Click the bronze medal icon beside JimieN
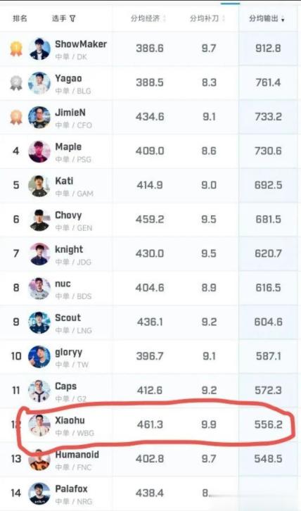Screen dimensions: 301x511 coord(15,118)
